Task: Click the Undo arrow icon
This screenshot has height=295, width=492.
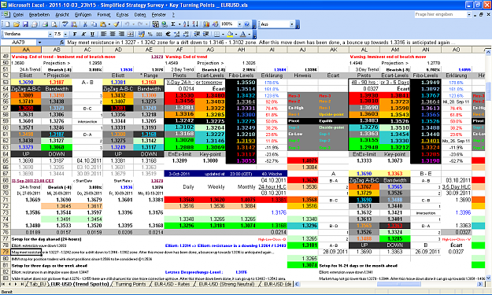Action: click(127, 24)
